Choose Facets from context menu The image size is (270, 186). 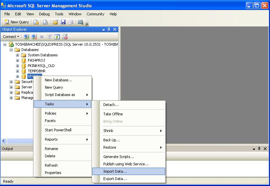63,121
